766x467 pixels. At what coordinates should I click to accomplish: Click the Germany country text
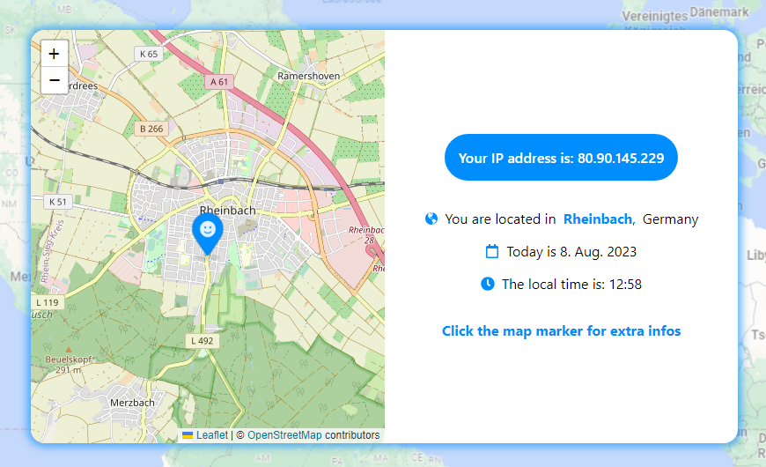tap(670, 219)
